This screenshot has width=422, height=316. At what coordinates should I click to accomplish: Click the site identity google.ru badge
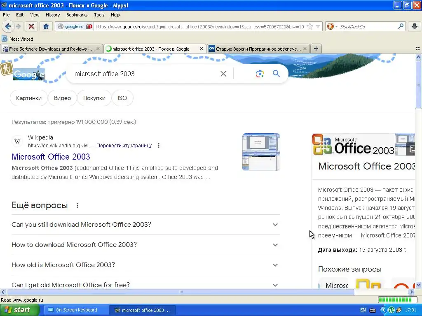tap(75, 26)
